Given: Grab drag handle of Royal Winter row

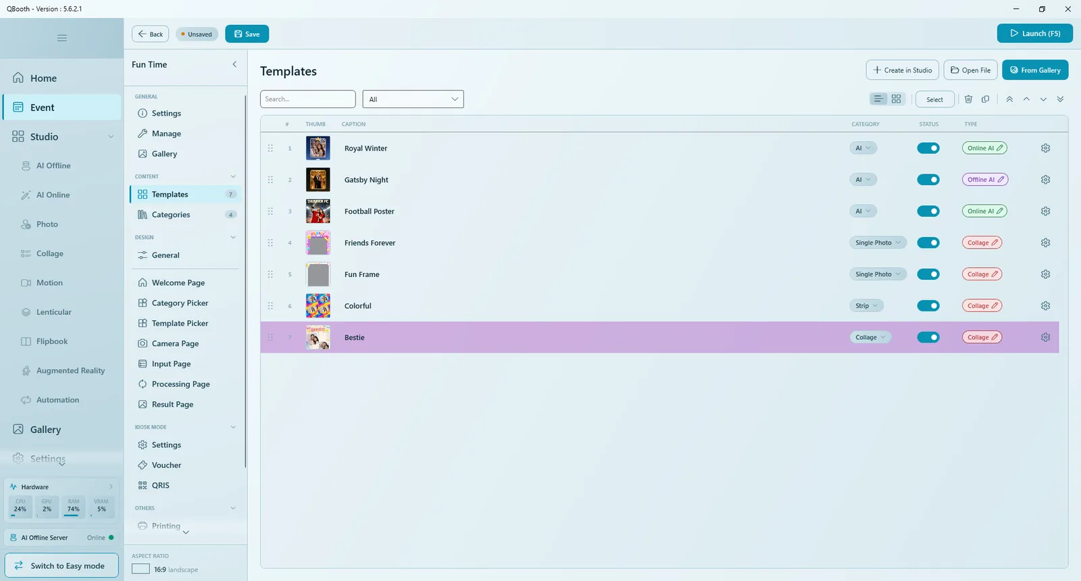Looking at the screenshot, I should pyautogui.click(x=270, y=148).
